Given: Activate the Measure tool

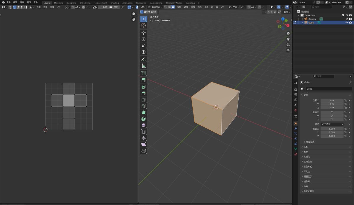Looking at the screenshot, I should (x=143, y=66).
